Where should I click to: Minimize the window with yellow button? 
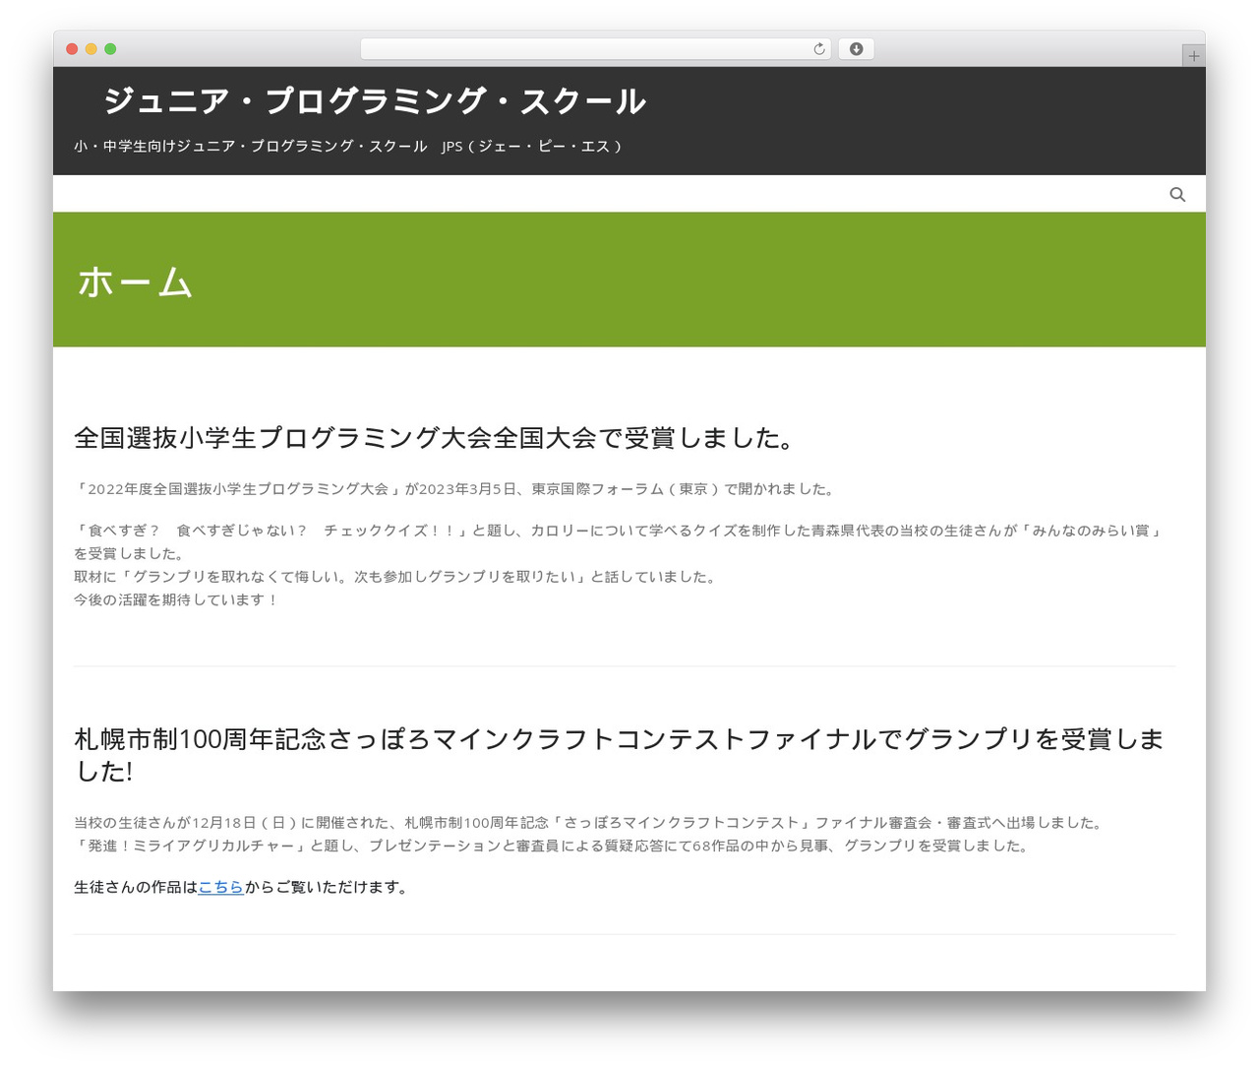[91, 49]
